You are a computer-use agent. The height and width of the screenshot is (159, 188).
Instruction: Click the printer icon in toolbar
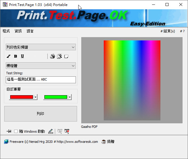[x=52, y=56]
